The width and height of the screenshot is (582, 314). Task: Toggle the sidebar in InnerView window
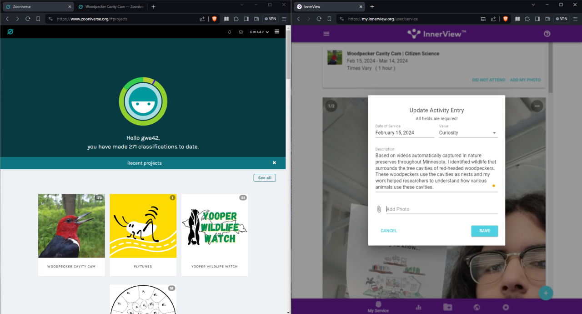point(537,19)
